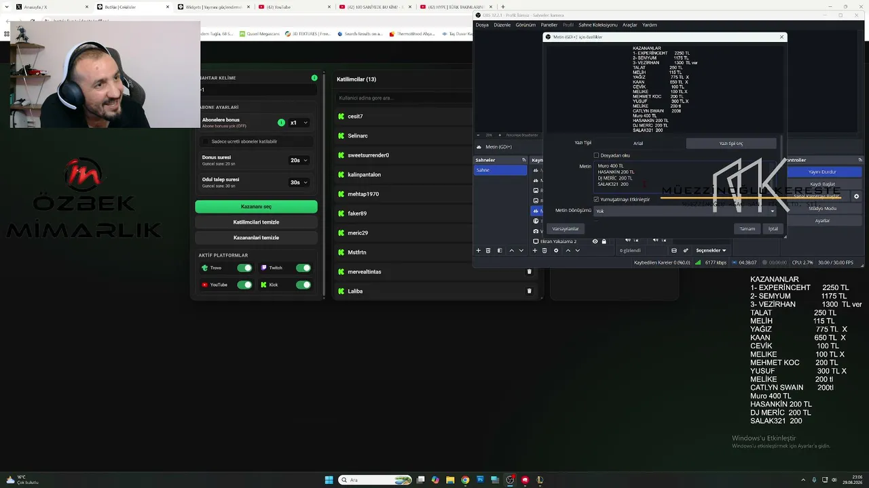869x488 pixels.
Task: Open scene filters icon in Sahneler panel
Action: (x=500, y=251)
